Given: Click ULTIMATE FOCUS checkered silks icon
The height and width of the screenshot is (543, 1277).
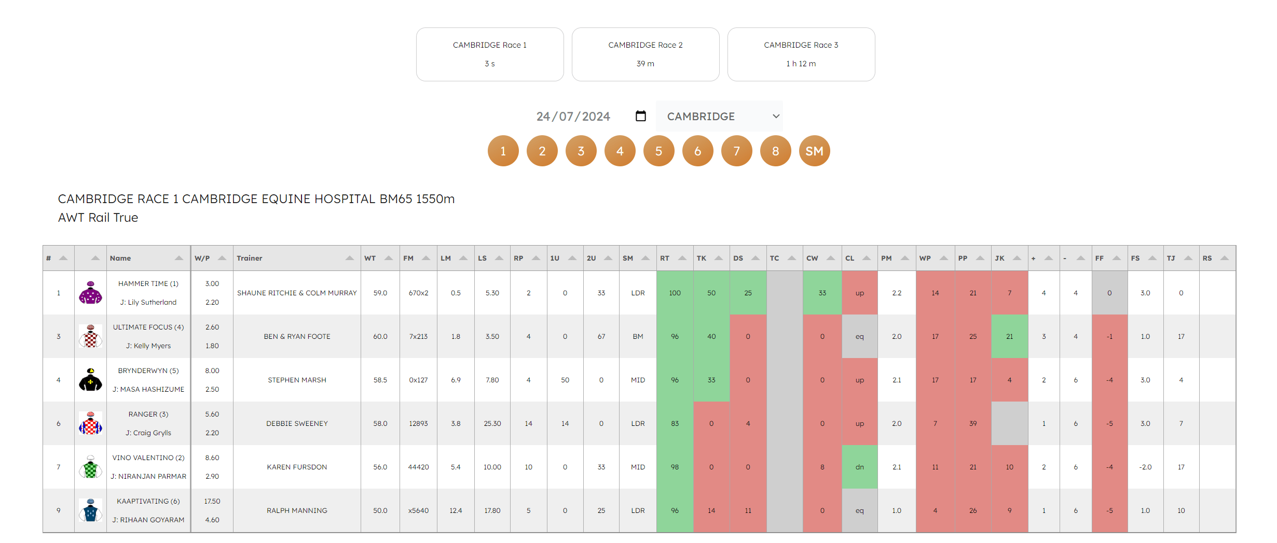Looking at the screenshot, I should click(90, 336).
